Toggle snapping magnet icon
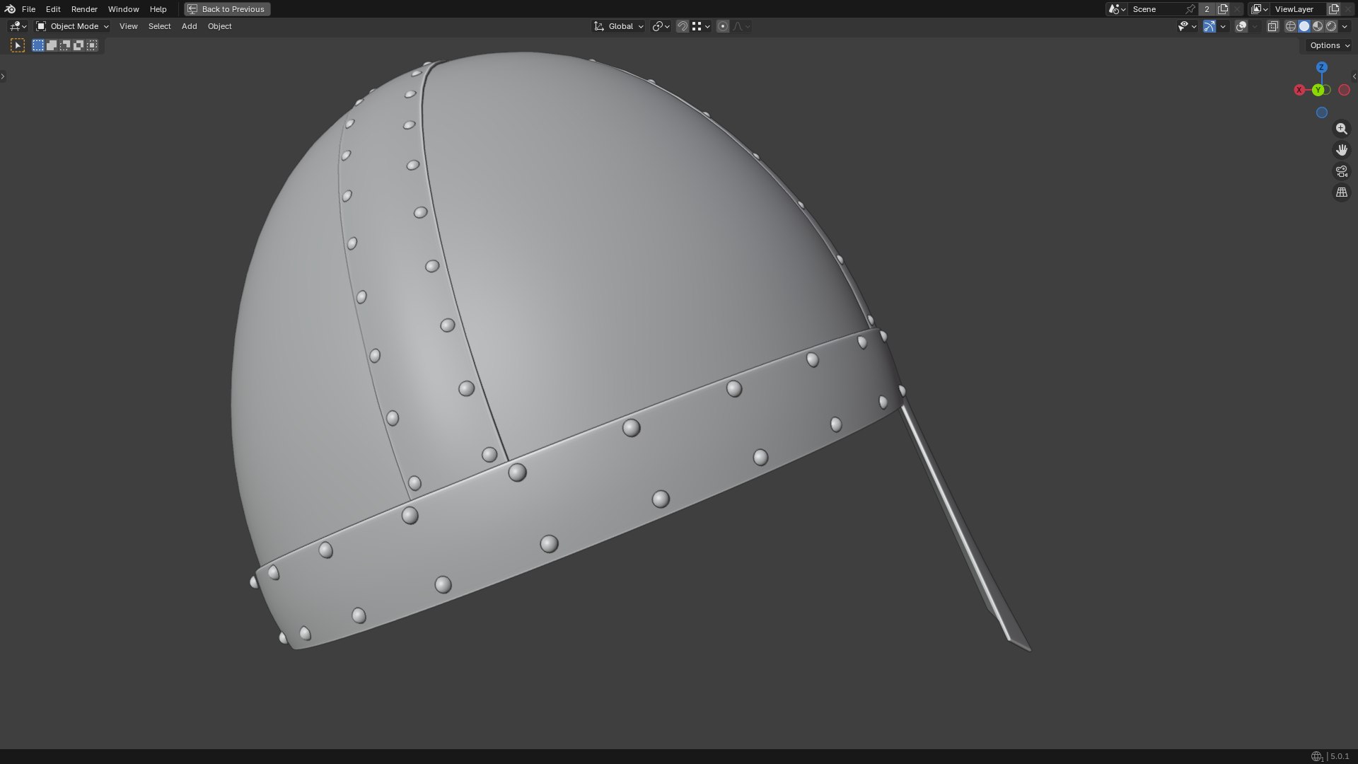The height and width of the screenshot is (764, 1358). pos(683,26)
